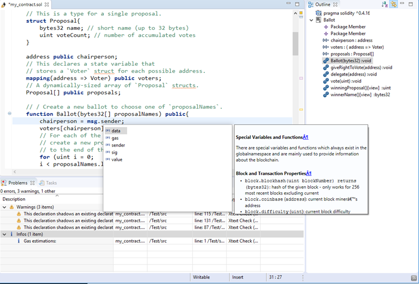Click the Description column header
This screenshot has height=284, width=419.
14,199
